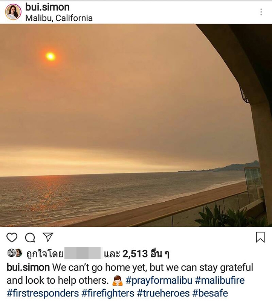
Task: View the 2,513 others likes list
Action: 146,254
